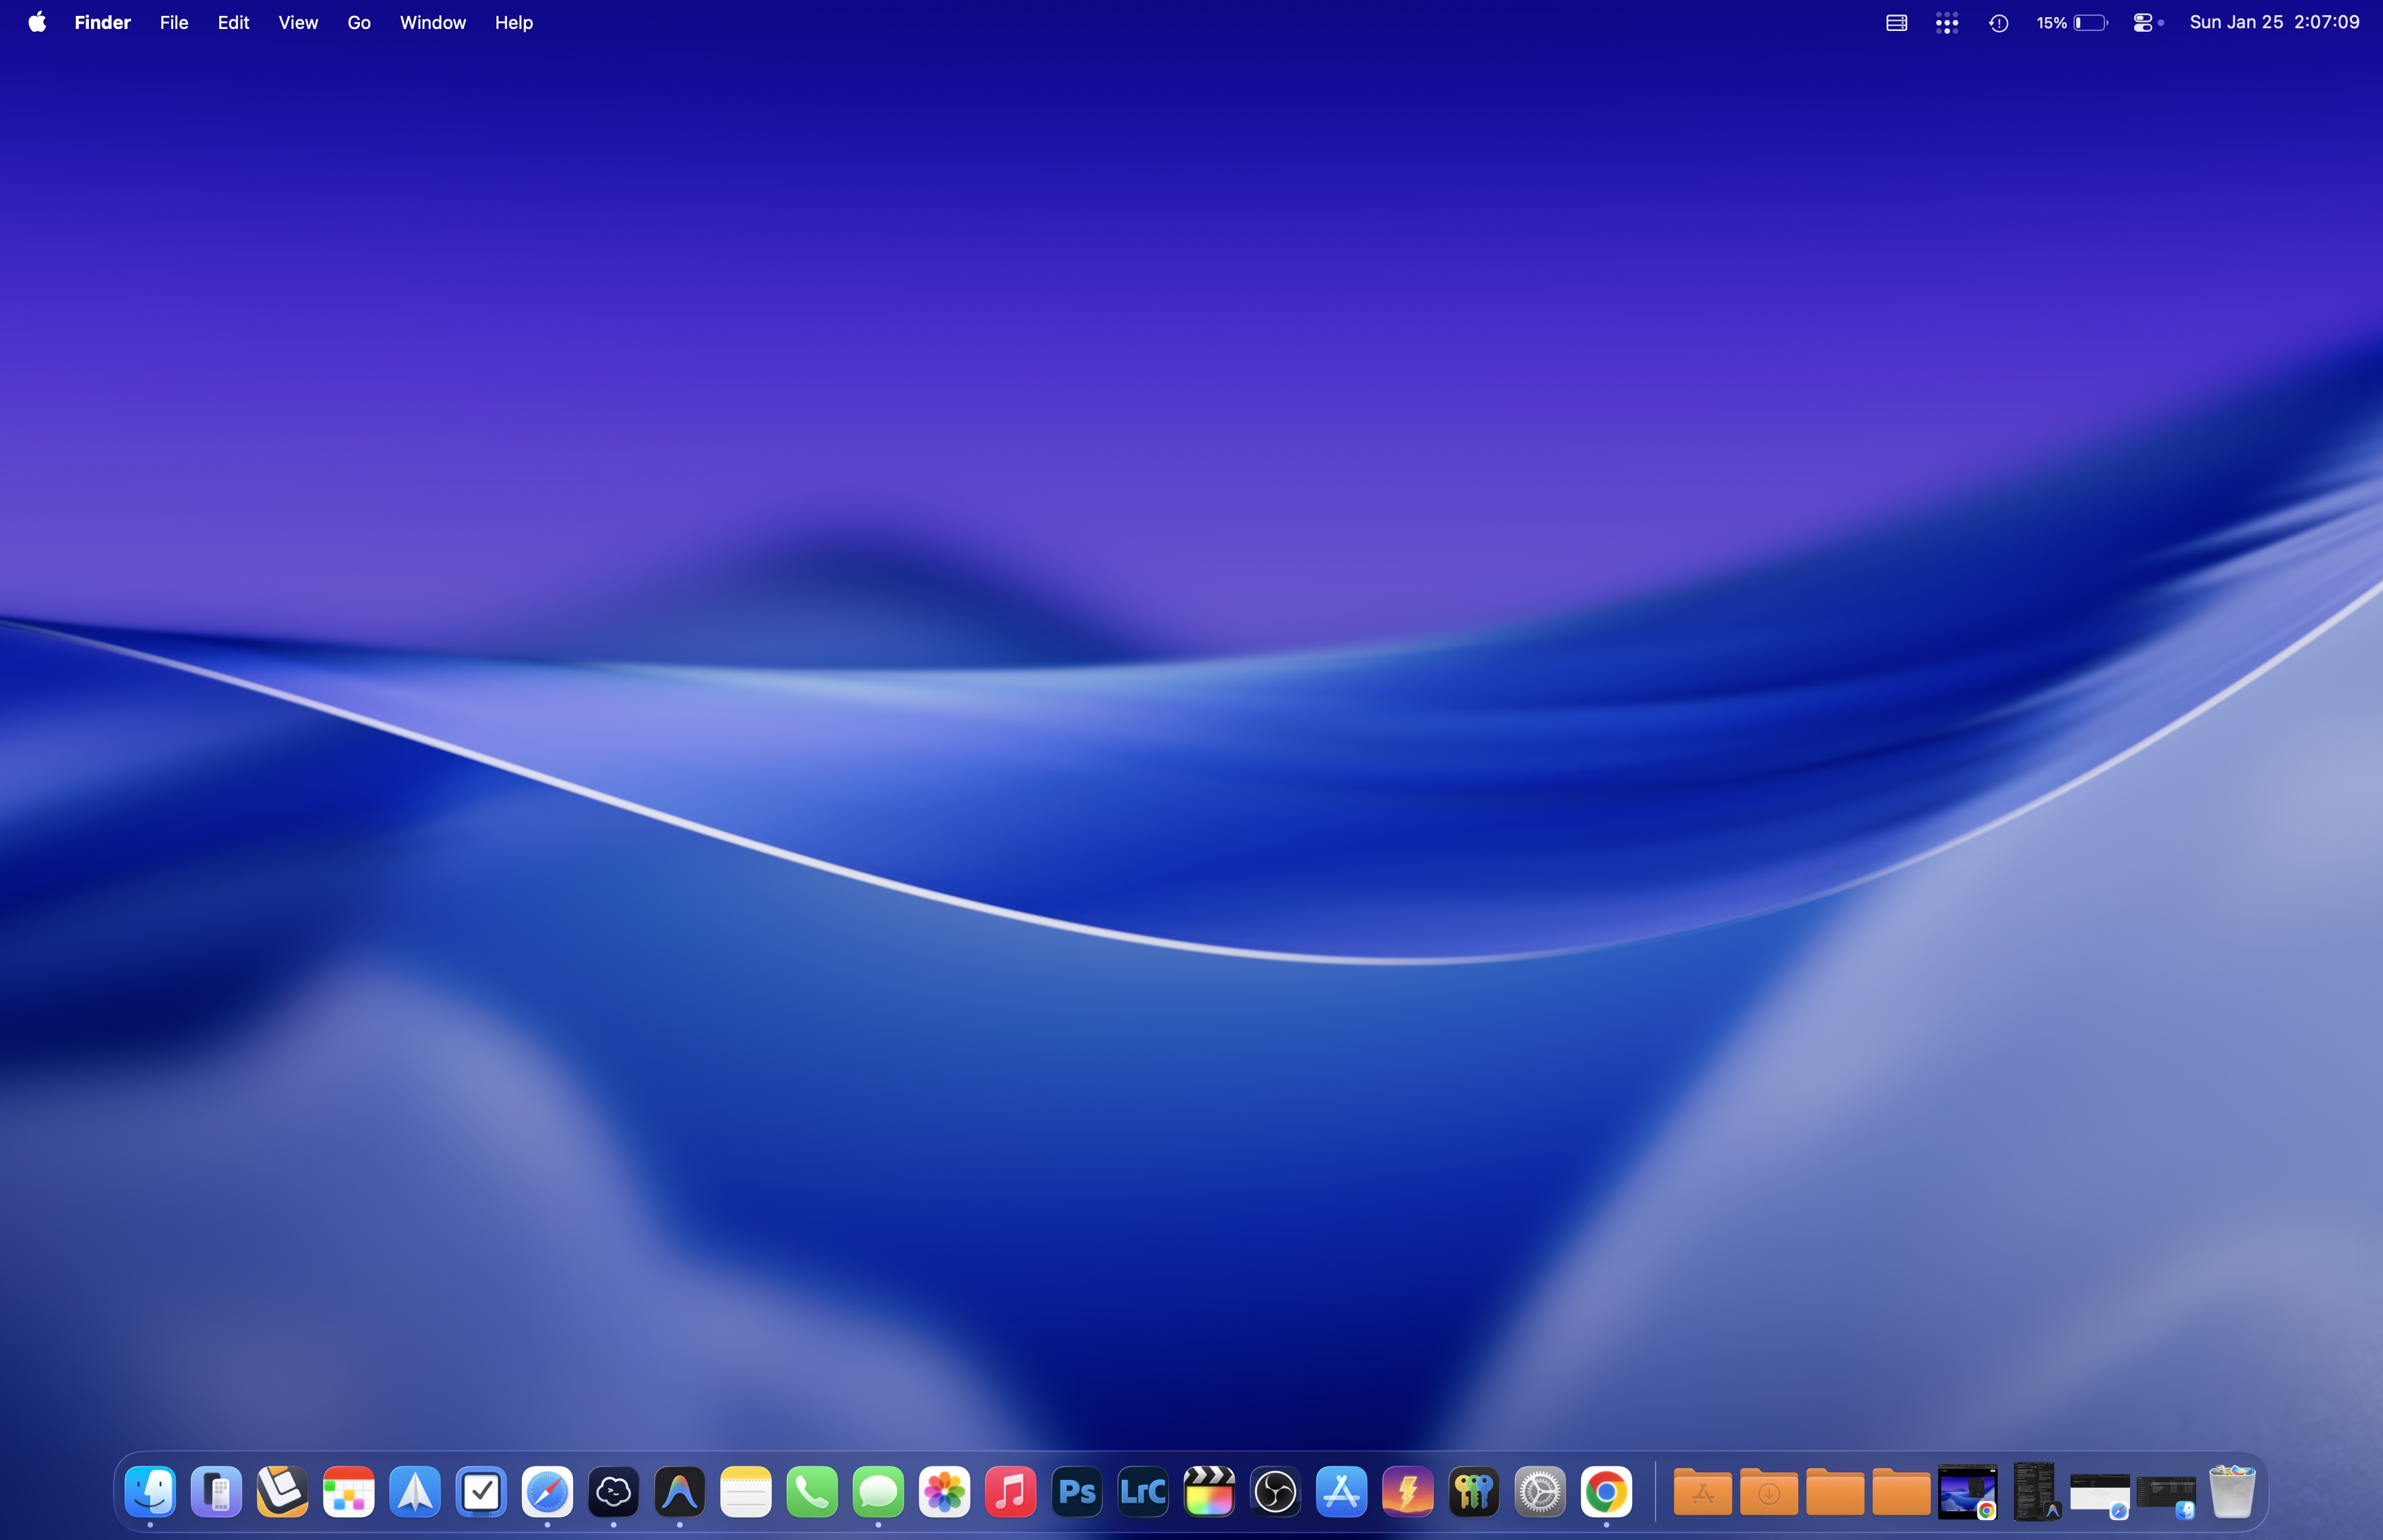Screen dimensions: 2383x1540
Task: Open the Calendar app
Action: [348, 1491]
